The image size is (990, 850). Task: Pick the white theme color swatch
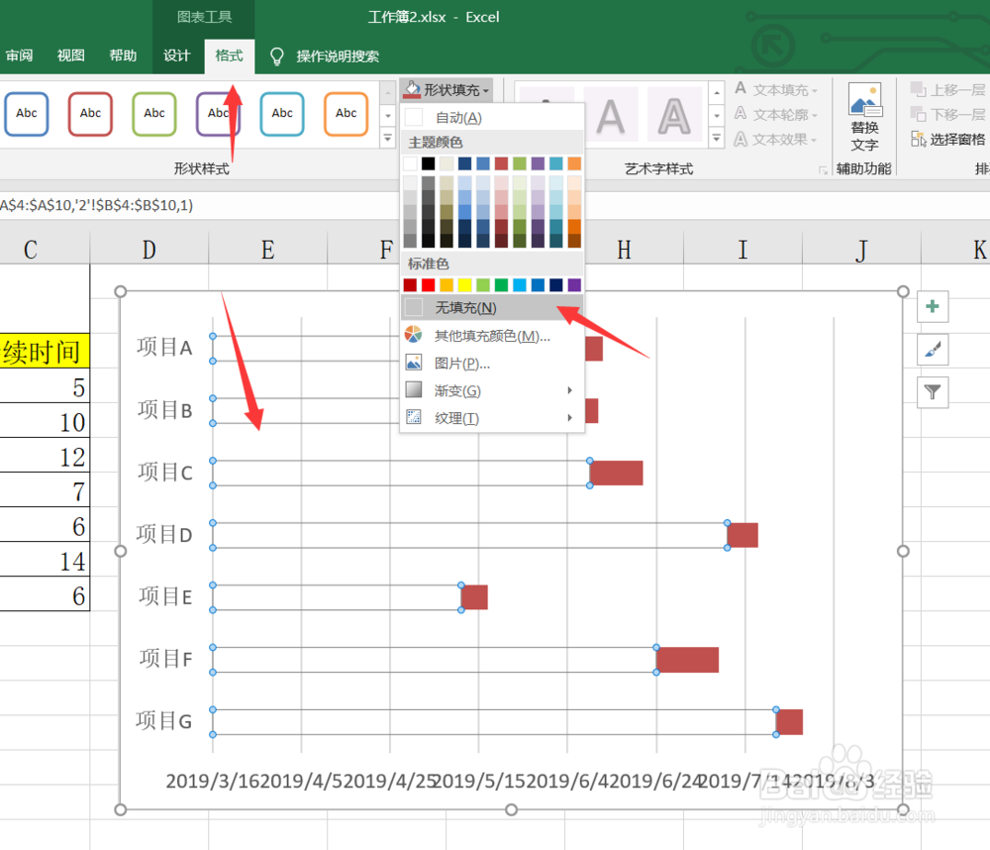410,163
